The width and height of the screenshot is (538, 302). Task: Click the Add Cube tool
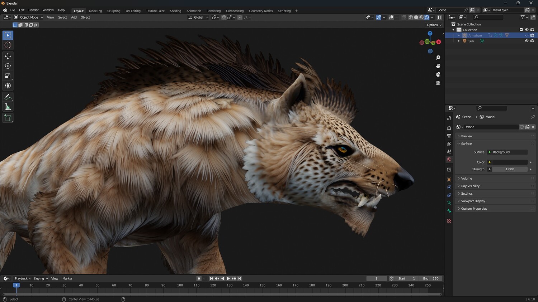(8, 118)
